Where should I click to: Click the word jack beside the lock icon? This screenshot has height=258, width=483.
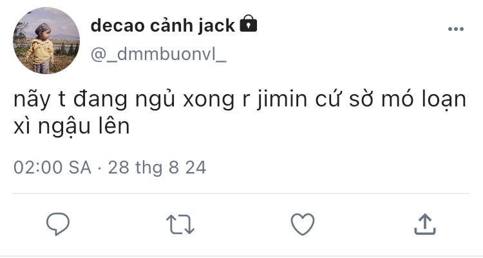point(216,26)
